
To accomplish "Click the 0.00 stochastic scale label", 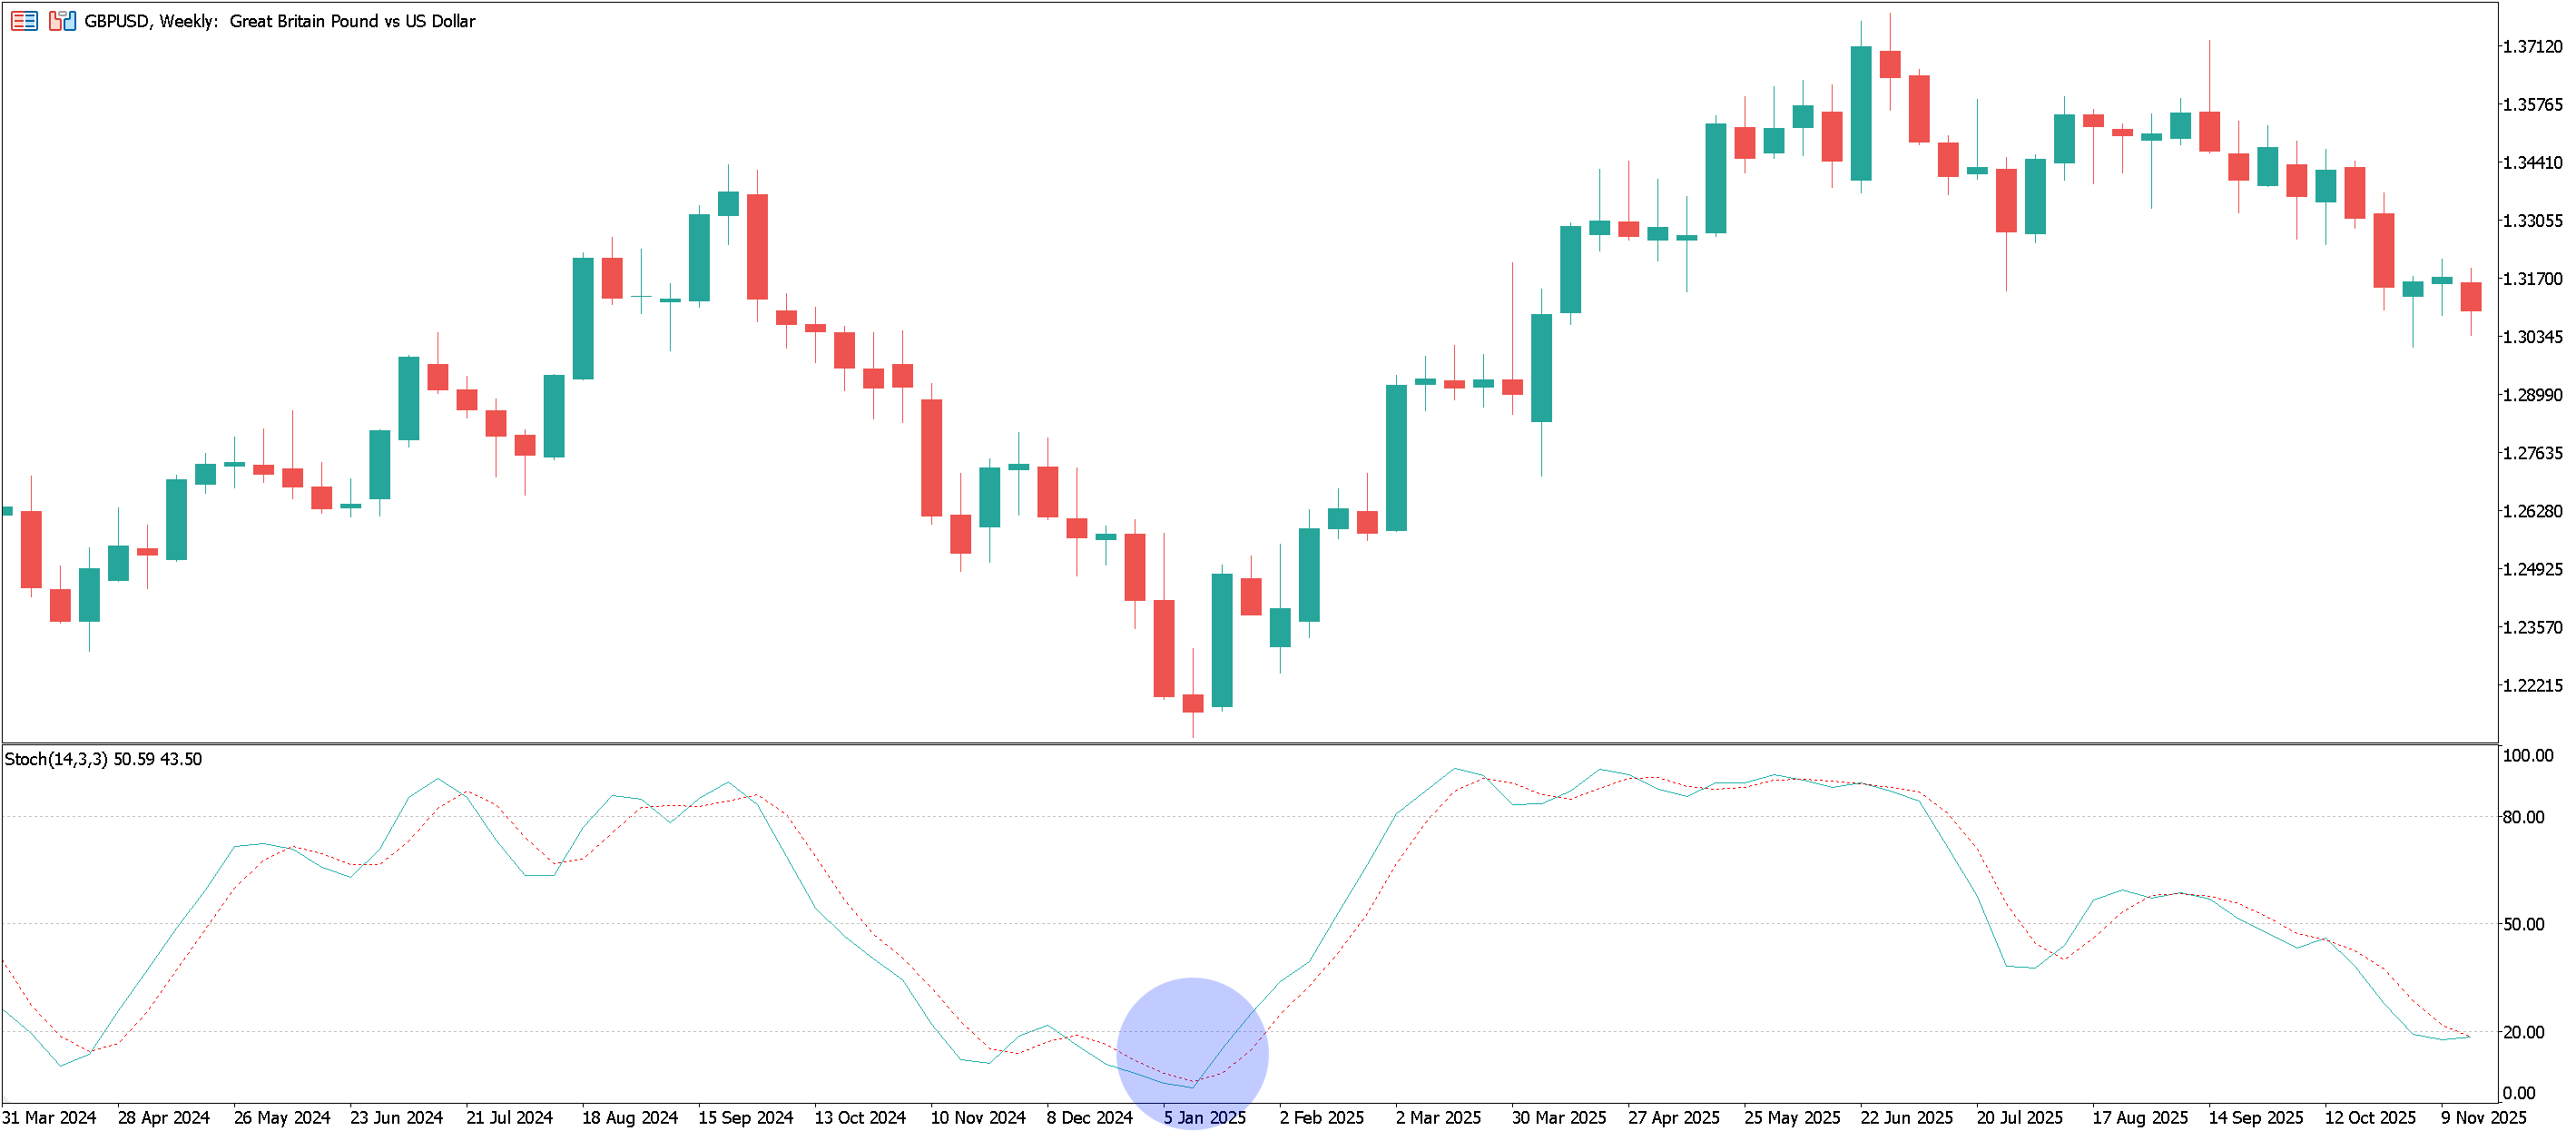I will click(x=2519, y=1093).
